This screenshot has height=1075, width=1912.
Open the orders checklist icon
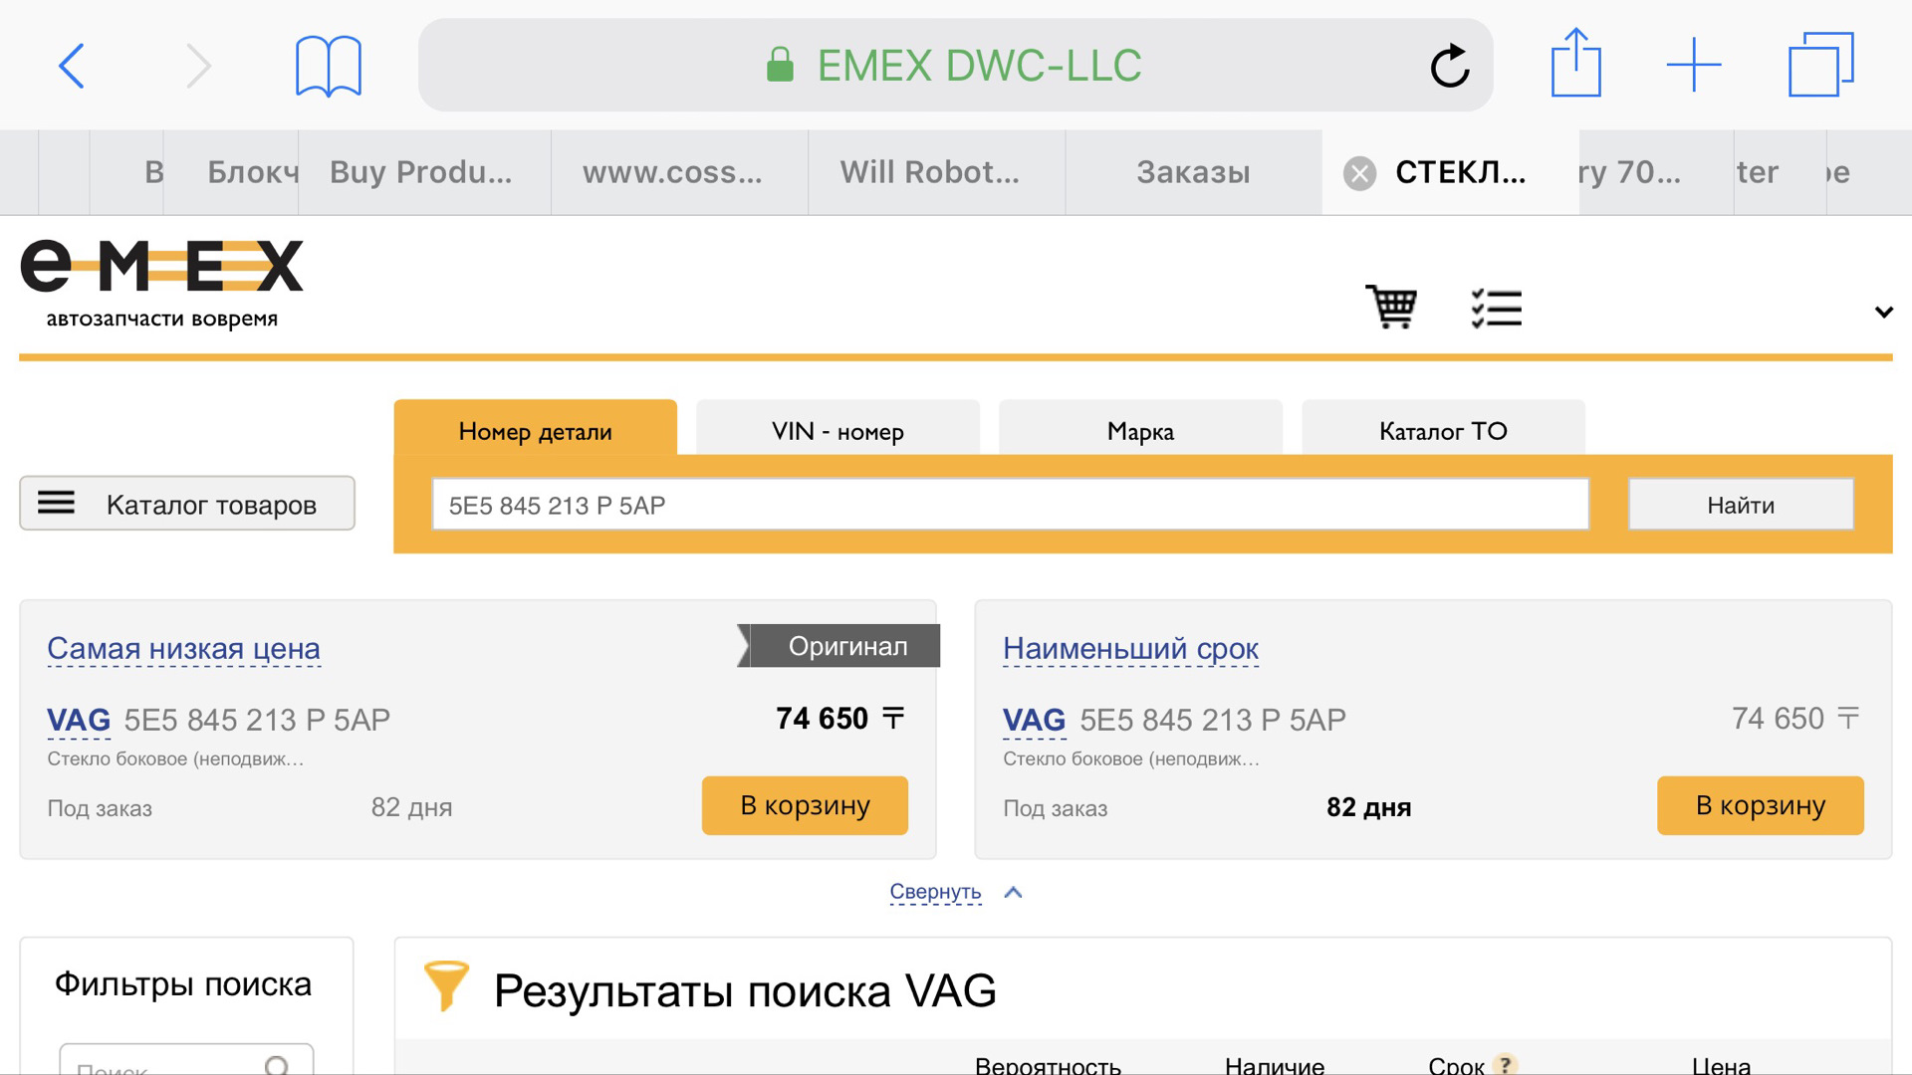(x=1496, y=308)
